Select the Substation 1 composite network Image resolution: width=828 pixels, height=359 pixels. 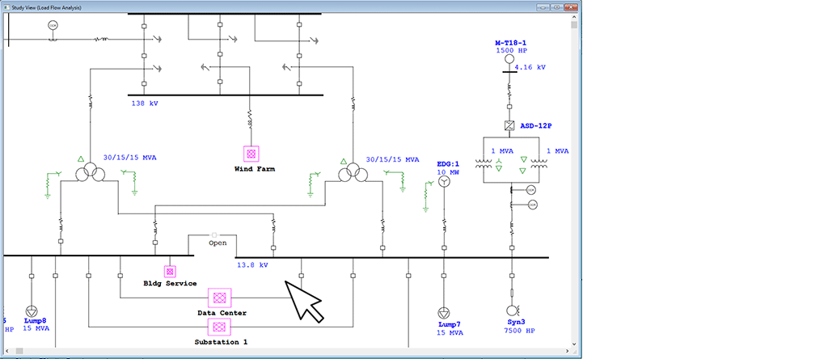(218, 326)
